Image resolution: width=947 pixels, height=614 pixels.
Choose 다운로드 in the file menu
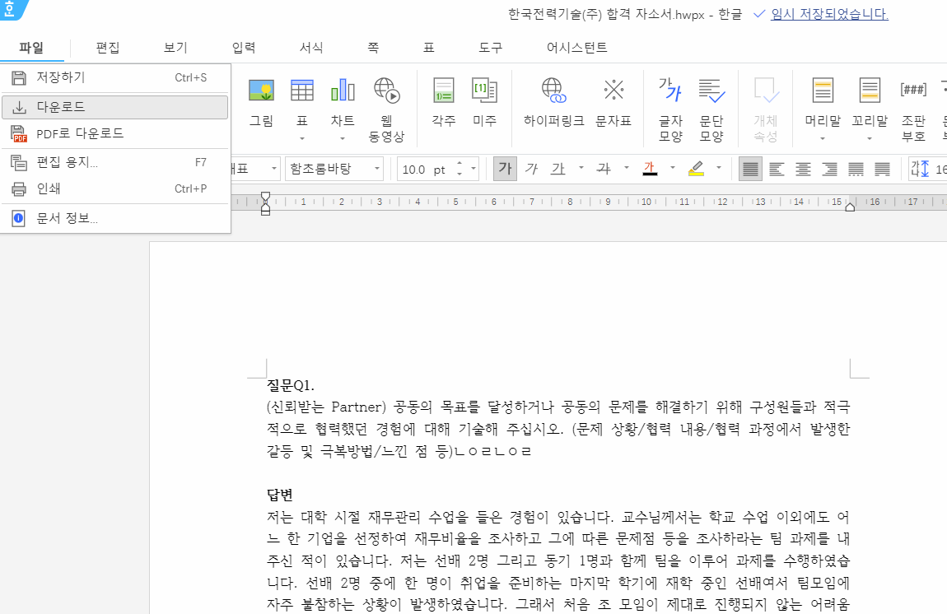pyautogui.click(x=114, y=107)
